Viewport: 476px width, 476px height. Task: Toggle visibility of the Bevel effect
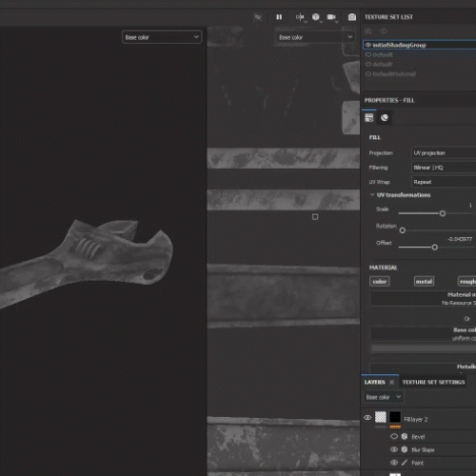click(x=394, y=436)
